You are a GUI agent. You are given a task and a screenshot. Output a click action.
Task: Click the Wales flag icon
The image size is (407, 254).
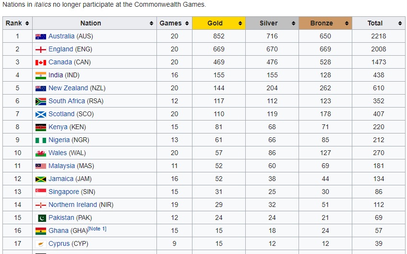41,153
